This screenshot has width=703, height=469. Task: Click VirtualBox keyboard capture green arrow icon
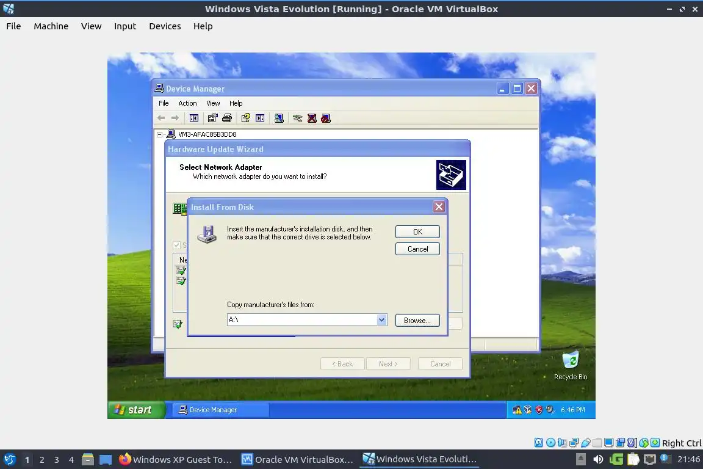655,443
